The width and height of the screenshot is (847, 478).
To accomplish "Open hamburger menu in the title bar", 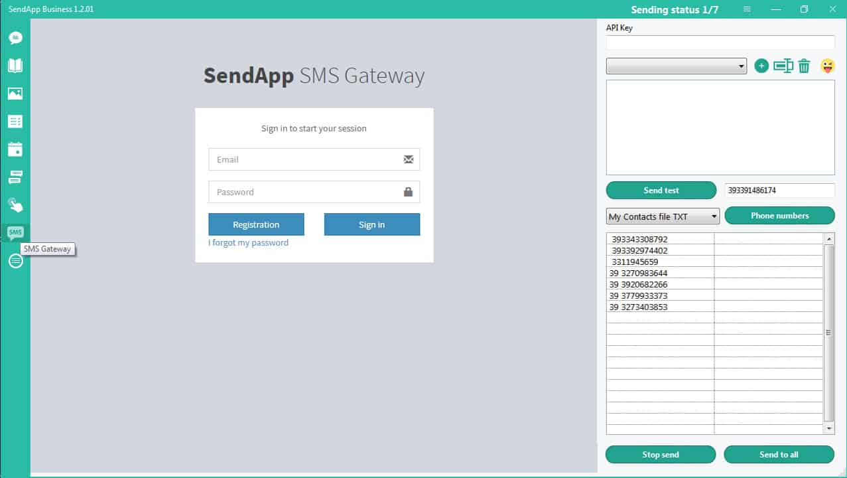I will pos(747,9).
